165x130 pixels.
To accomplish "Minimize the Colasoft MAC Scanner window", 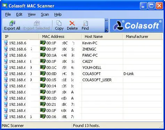I will 143,6.
